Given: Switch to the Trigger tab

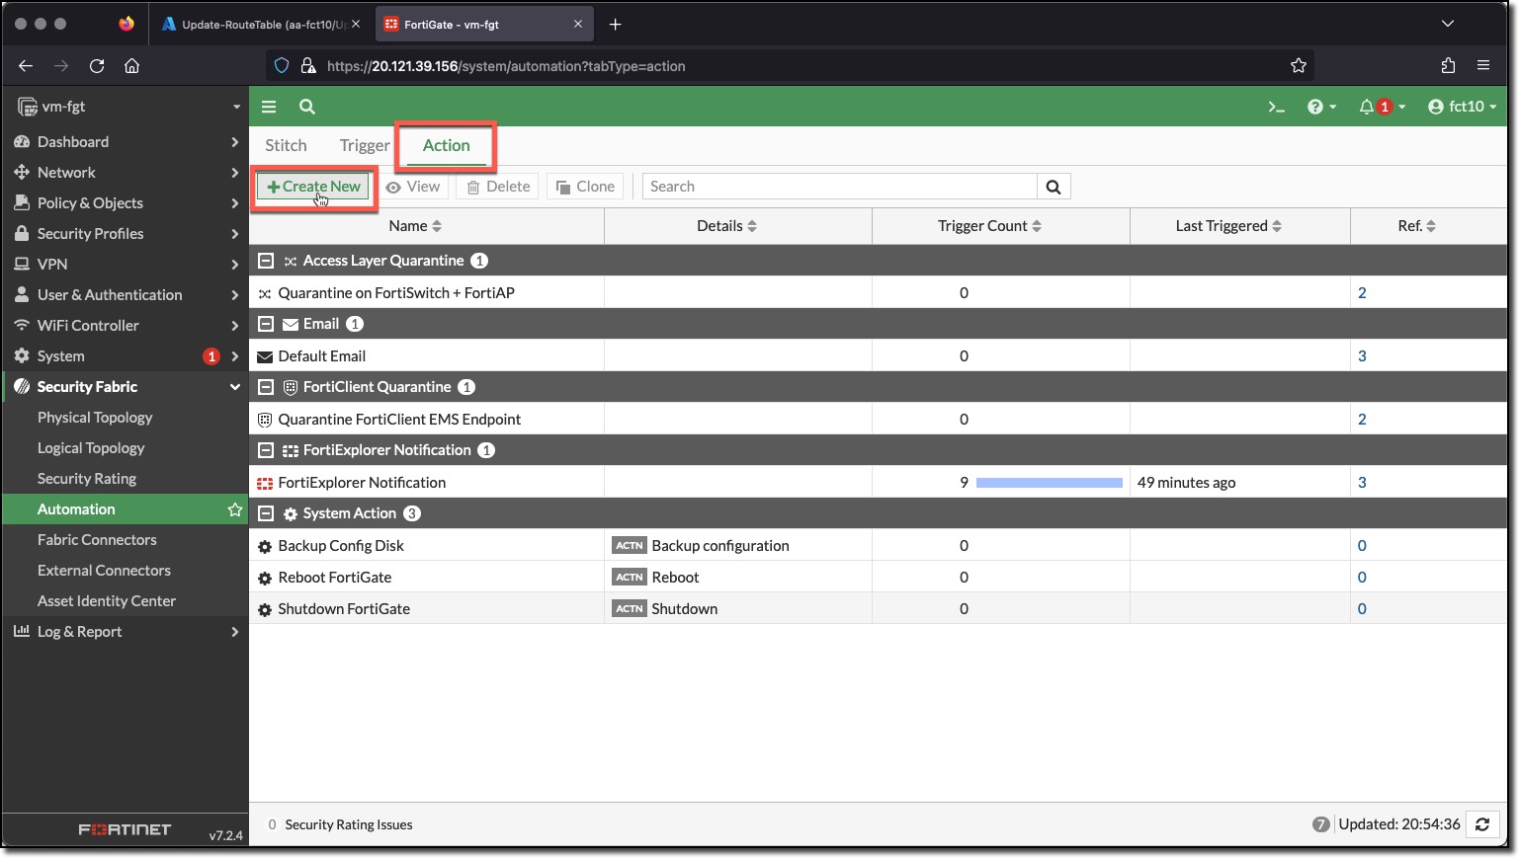Looking at the screenshot, I should click(x=365, y=145).
